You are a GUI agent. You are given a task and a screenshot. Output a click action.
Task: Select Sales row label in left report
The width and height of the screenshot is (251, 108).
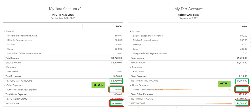tap(10, 49)
